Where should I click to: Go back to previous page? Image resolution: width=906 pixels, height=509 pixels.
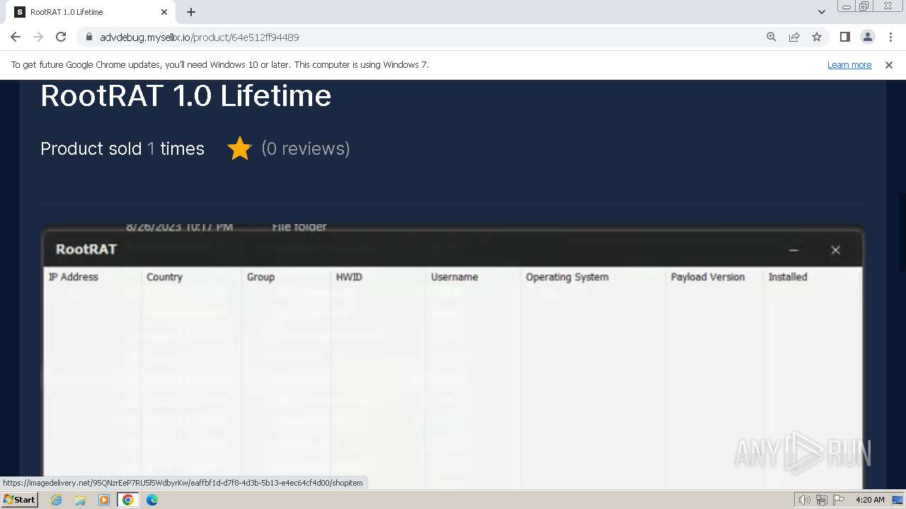pos(16,37)
